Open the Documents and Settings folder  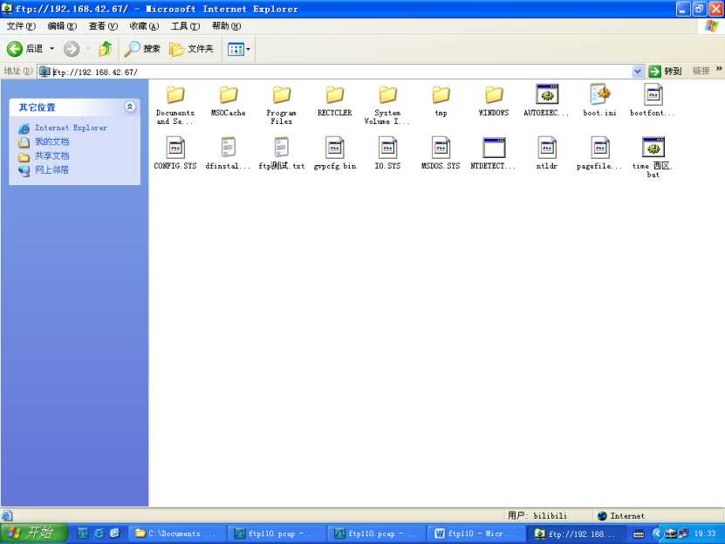pyautogui.click(x=175, y=106)
